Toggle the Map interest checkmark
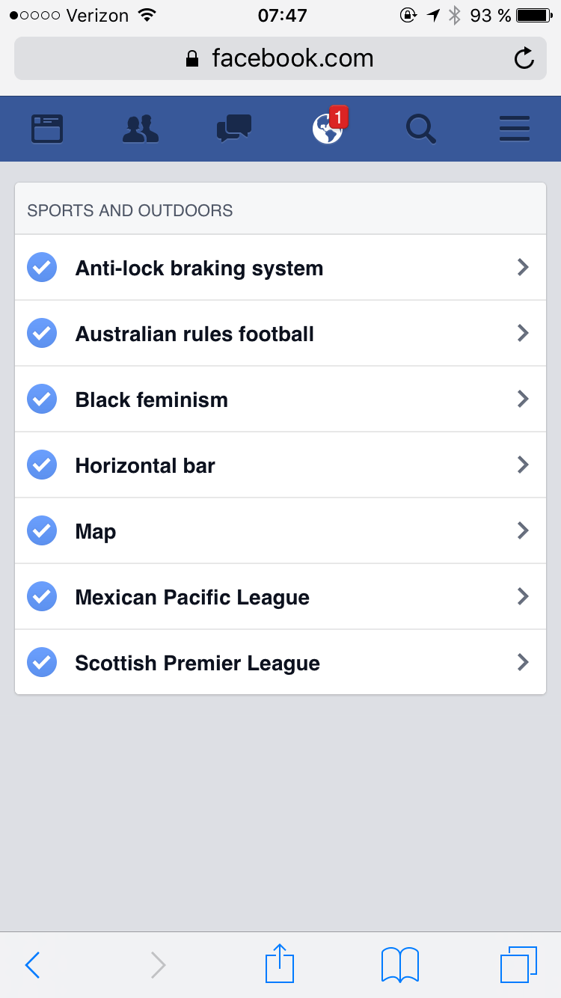 (42, 531)
